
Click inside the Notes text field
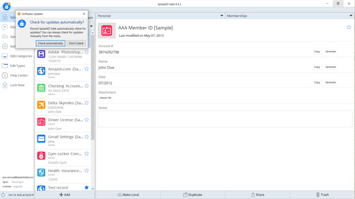225,119
